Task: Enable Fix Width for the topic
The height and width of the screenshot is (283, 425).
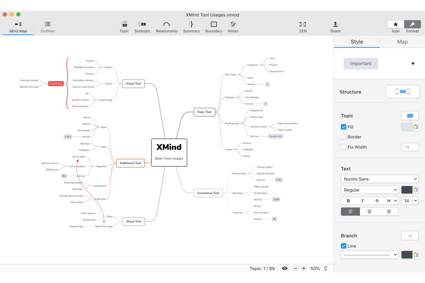Action: (x=343, y=147)
